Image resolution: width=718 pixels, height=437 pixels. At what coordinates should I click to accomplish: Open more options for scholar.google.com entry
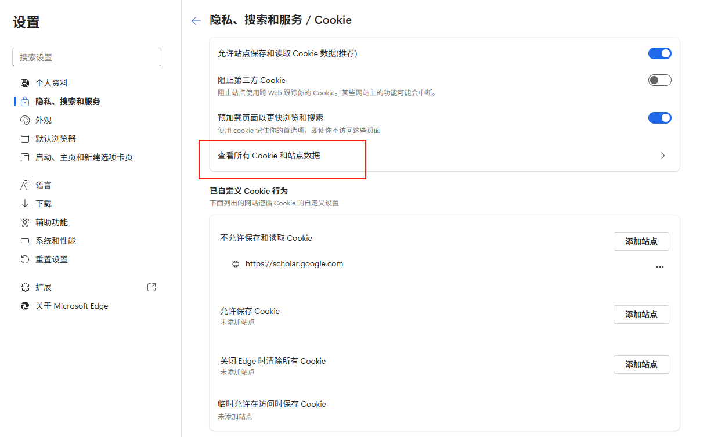[x=660, y=266]
